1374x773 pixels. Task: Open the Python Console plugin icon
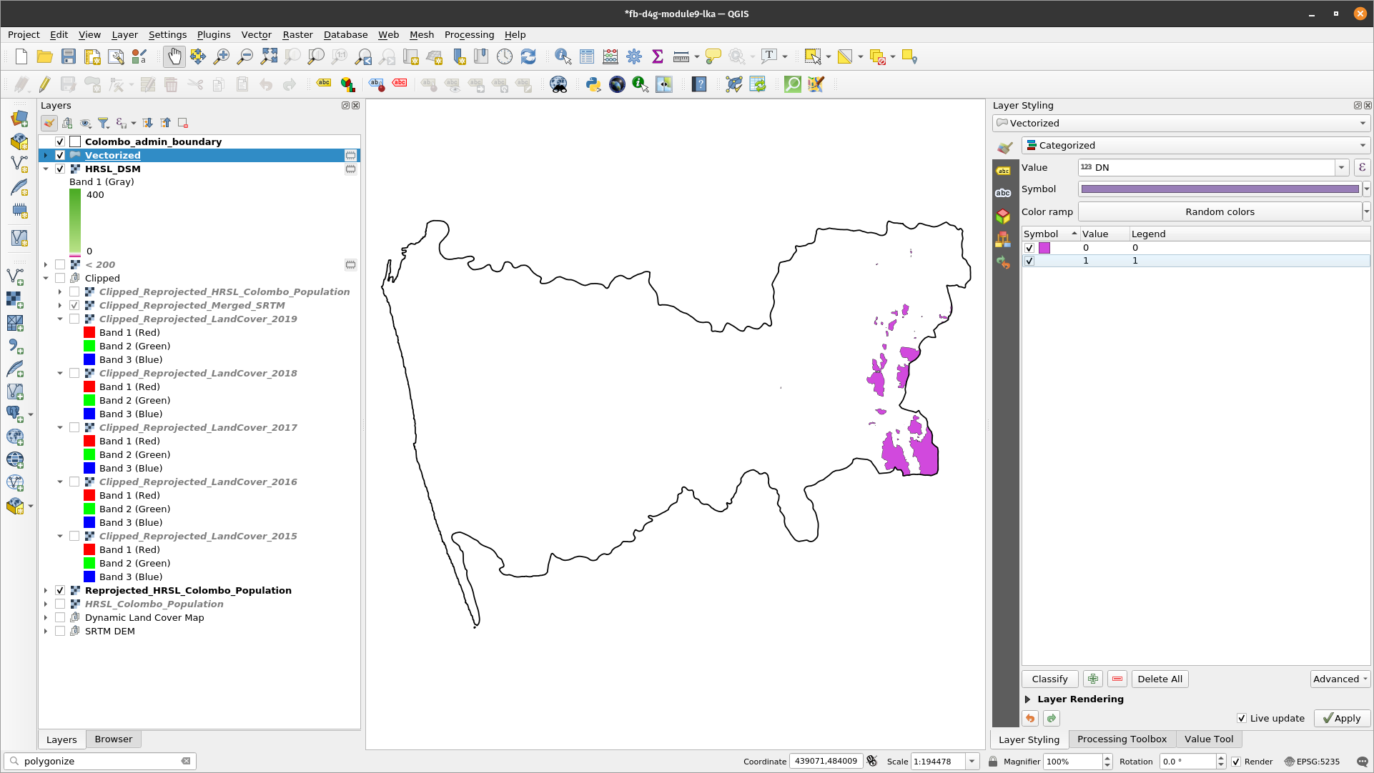(592, 85)
